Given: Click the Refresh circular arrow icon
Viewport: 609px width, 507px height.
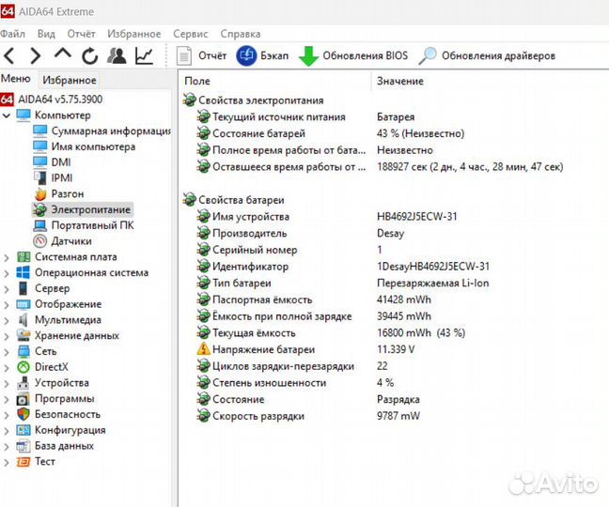Looking at the screenshot, I should pyautogui.click(x=89, y=56).
